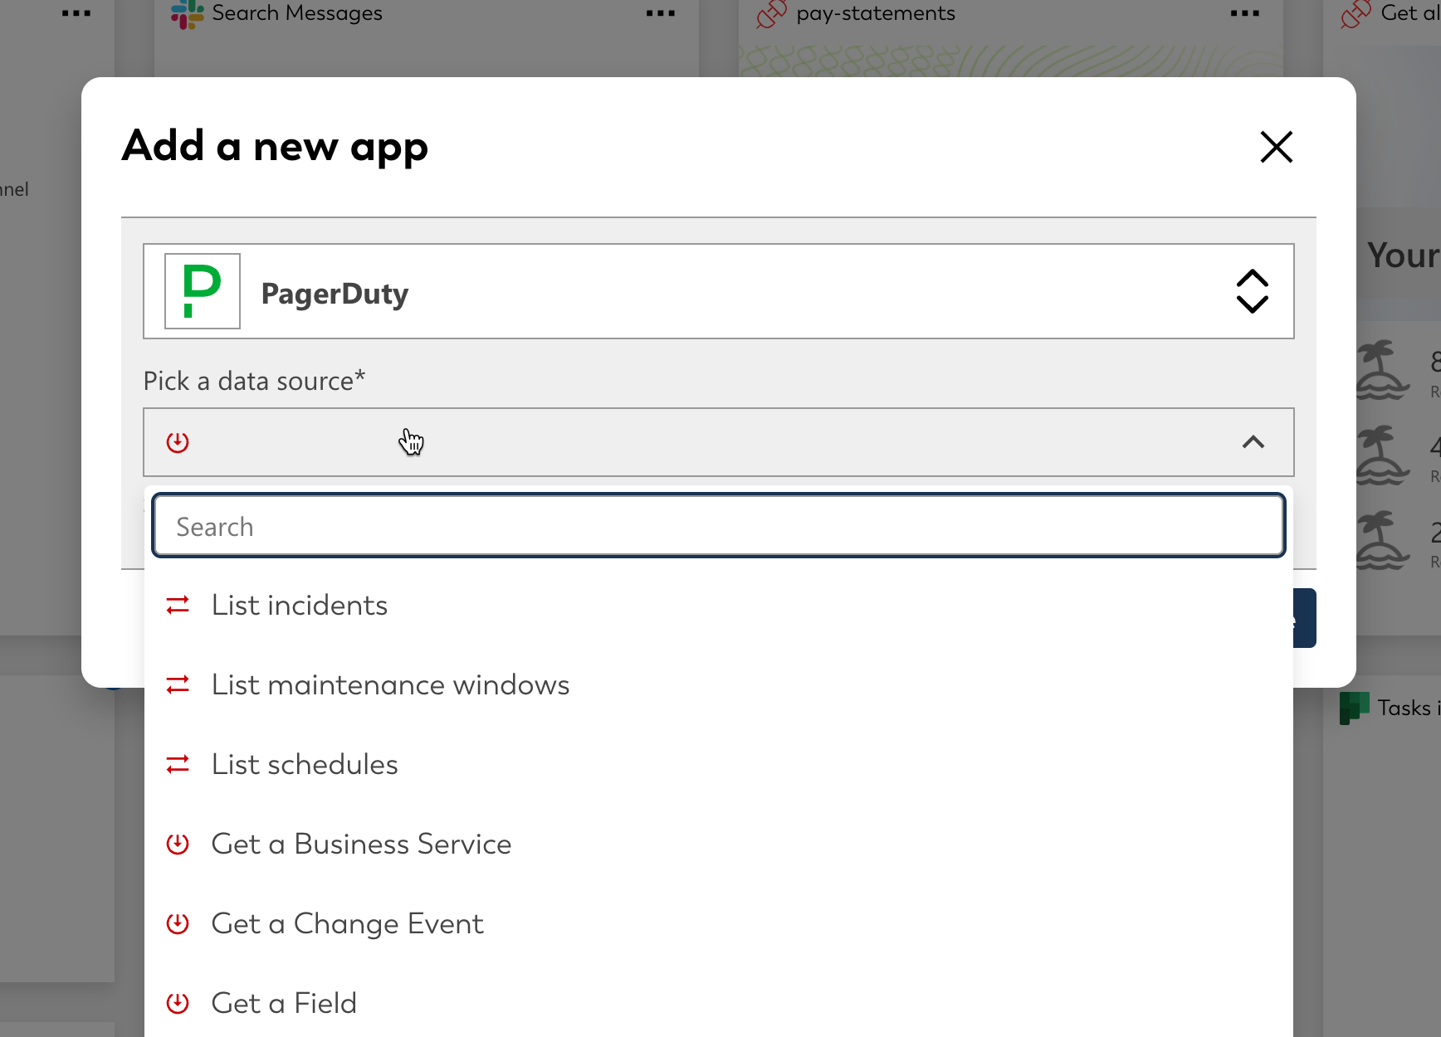Screen dimensions: 1441x1037
Task: Click the green Tasks app icon
Action: (x=1354, y=708)
